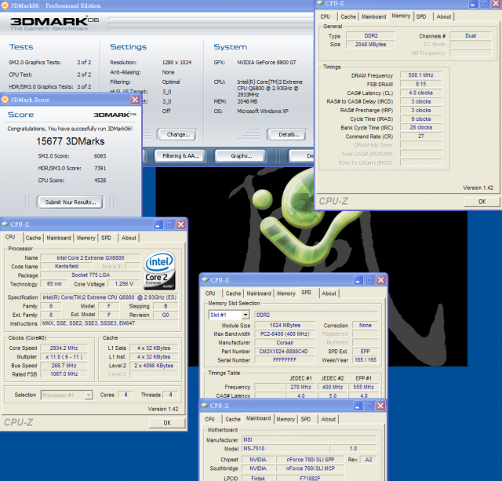Open the About tab in the top-right CPU-Z window
Screen dimensions: 502x481
tap(443, 16)
